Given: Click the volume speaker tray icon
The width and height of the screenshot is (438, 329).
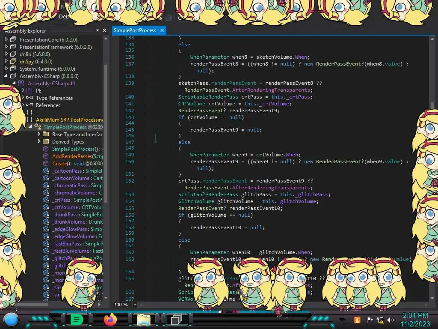Looking at the screenshot, I should coord(391,320).
